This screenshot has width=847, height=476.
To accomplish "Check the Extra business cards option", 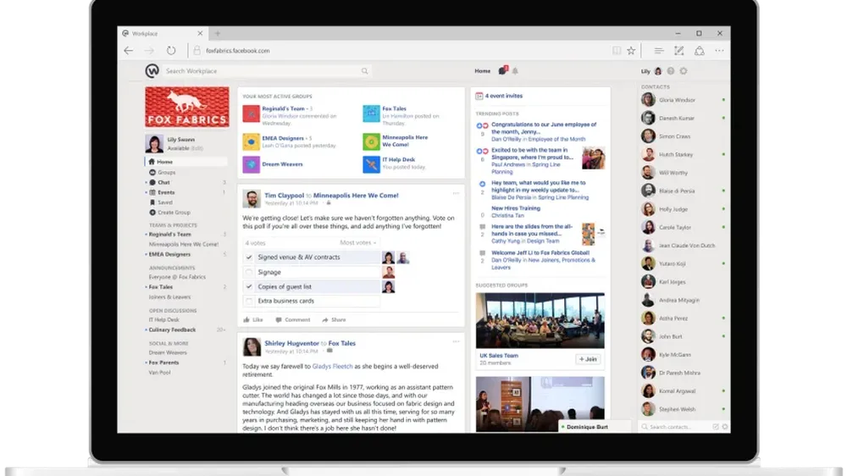I will [249, 301].
